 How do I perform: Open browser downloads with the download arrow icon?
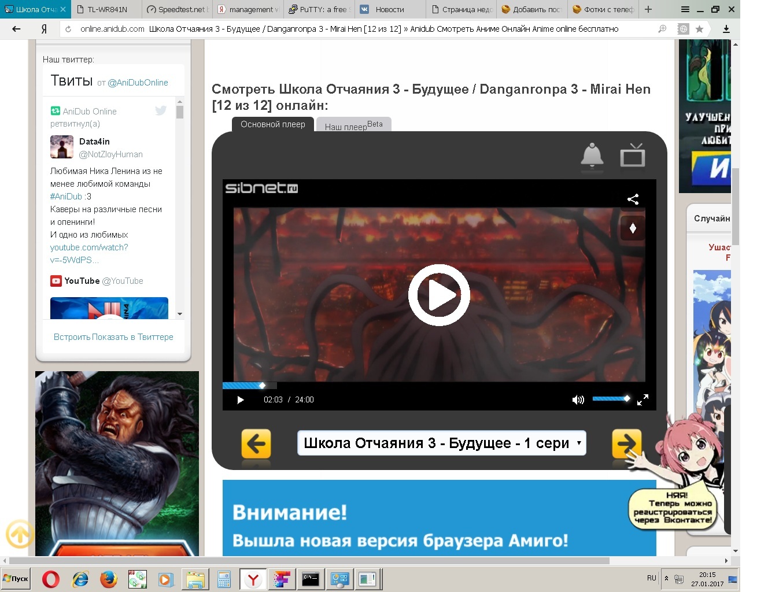pyautogui.click(x=726, y=29)
